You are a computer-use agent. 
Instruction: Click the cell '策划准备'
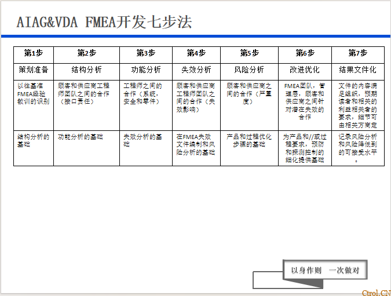(x=34, y=72)
